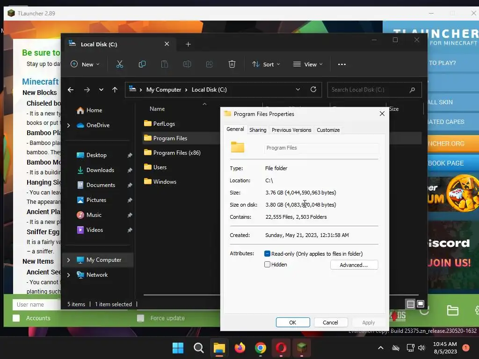The image size is (479, 359).
Task: Launch Google Chrome from the taskbar
Action: click(x=260, y=348)
